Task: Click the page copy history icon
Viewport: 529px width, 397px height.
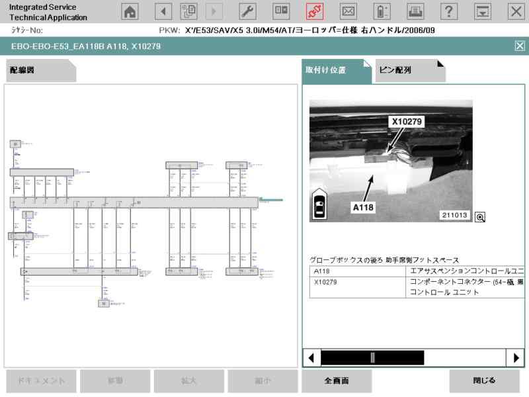Action: pyautogui.click(x=189, y=11)
